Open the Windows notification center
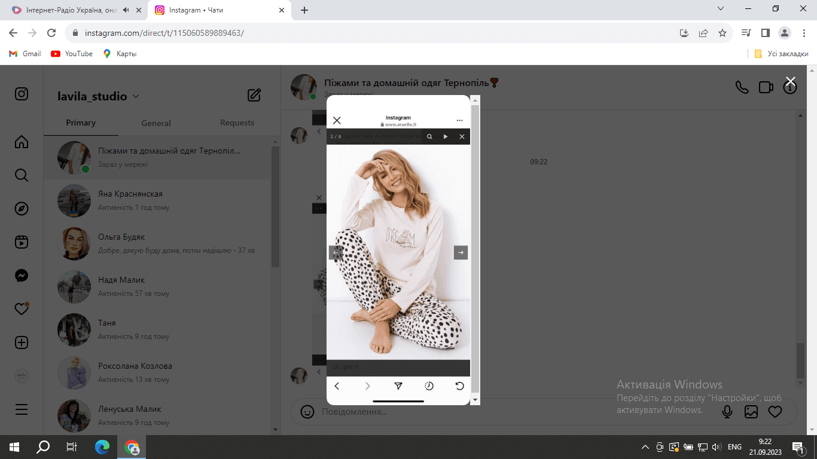This screenshot has height=459, width=817. (798, 447)
